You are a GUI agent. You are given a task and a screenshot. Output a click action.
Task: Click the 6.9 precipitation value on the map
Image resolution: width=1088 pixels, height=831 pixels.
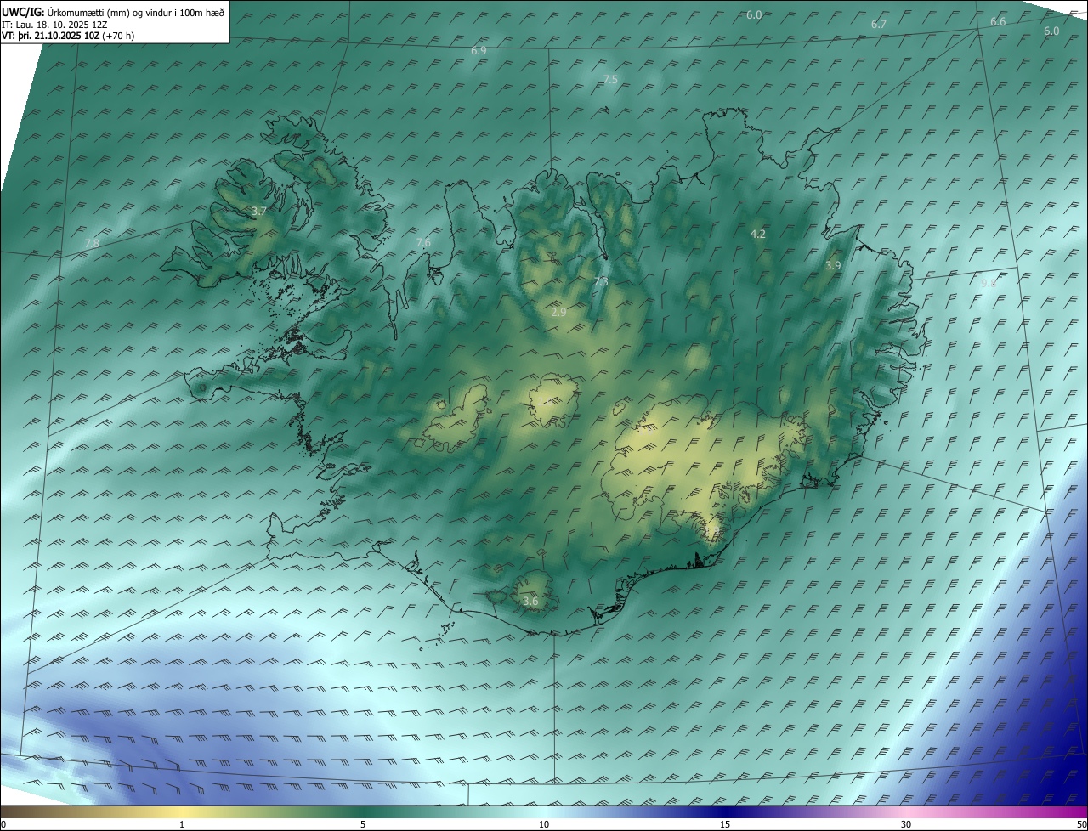[x=479, y=51]
